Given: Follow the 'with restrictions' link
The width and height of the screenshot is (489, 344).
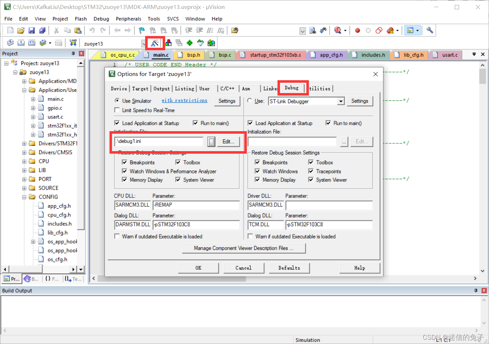Looking at the screenshot, I should coord(184,101).
